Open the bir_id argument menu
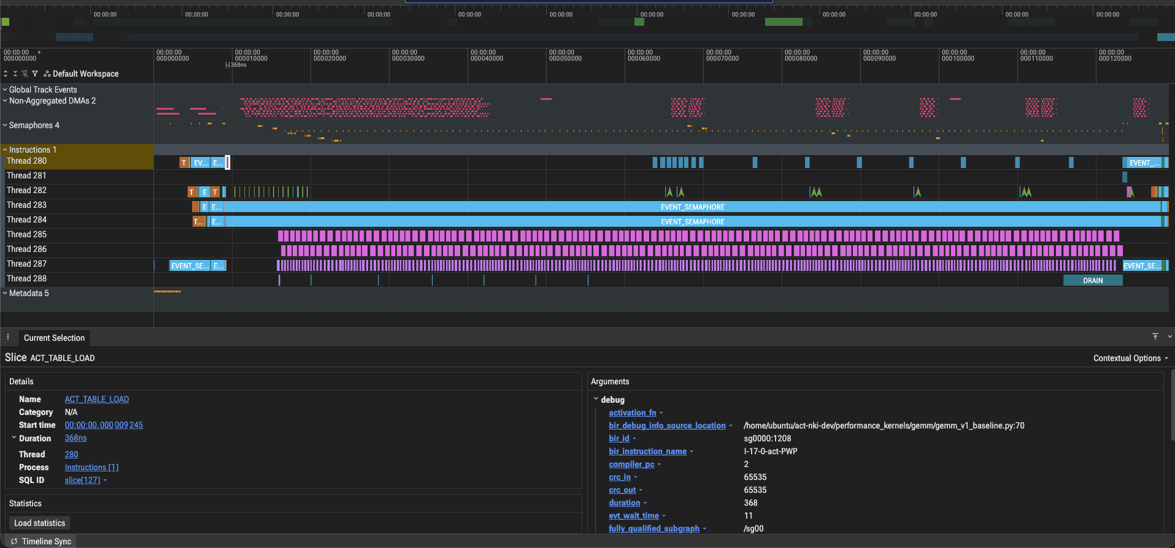Screen dimensions: 1175x548 634,438
